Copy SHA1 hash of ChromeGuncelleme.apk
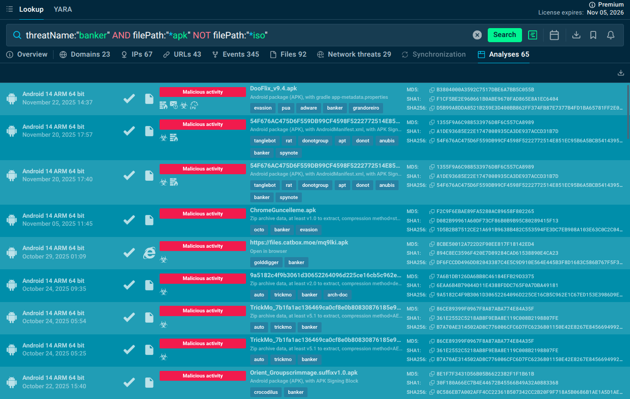Image resolution: width=630 pixels, height=399 pixels. pyautogui.click(x=432, y=221)
